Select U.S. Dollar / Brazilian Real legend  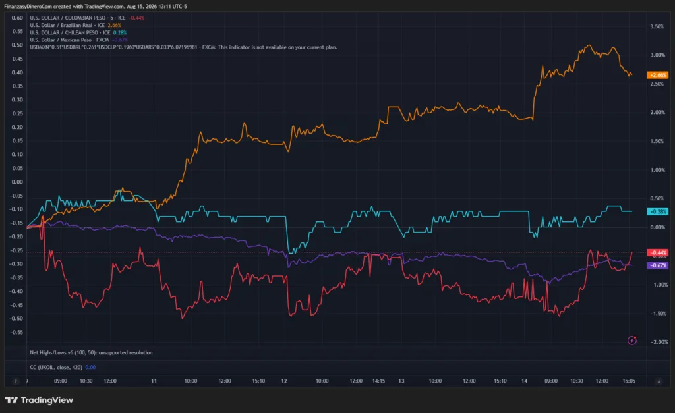tap(75, 26)
